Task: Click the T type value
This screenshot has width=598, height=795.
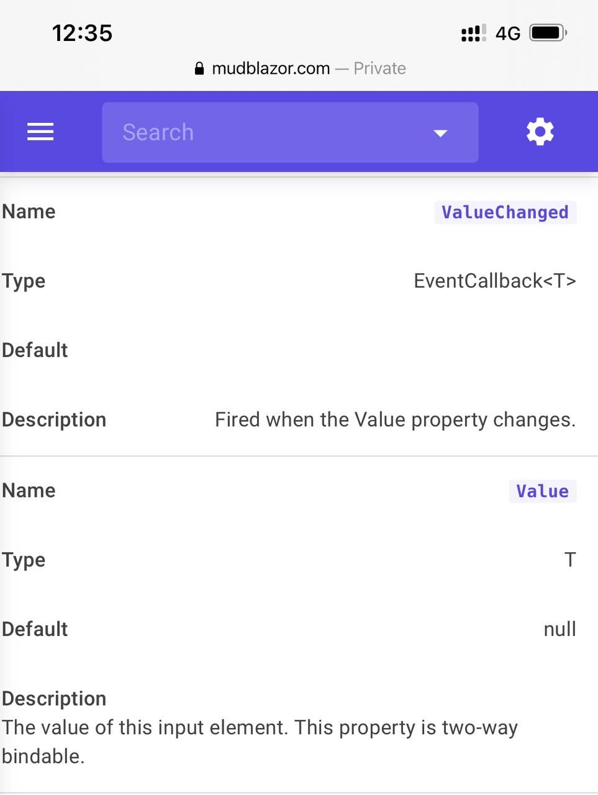Action: (570, 560)
